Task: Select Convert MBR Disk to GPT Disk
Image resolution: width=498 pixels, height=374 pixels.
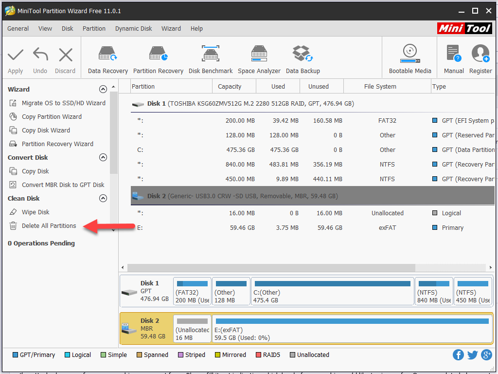Action: click(63, 185)
